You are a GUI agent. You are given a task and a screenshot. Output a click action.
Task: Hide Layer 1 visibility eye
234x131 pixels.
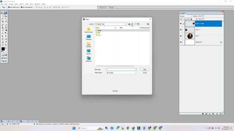pos(181,36)
